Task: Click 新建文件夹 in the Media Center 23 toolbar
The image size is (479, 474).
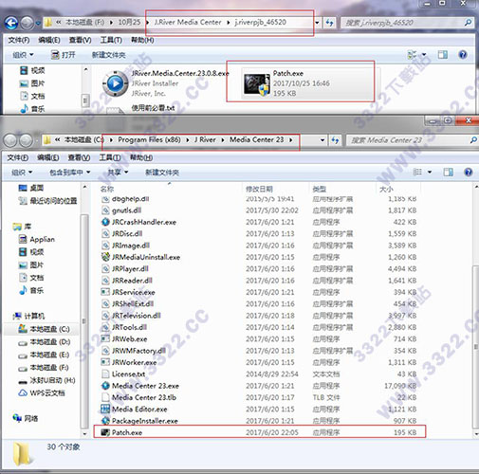Action: [x=162, y=173]
